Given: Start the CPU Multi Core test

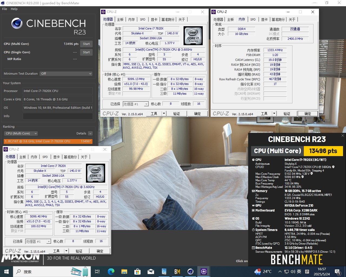Looking at the screenshot, I should tap(86, 44).
